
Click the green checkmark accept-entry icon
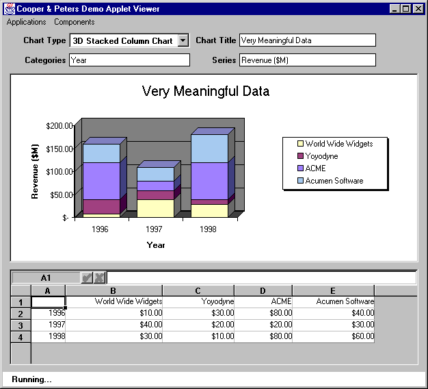(87, 278)
